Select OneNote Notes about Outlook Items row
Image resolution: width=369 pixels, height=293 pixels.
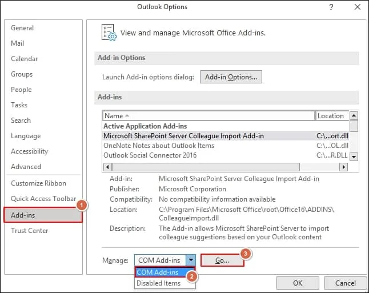pos(226,146)
